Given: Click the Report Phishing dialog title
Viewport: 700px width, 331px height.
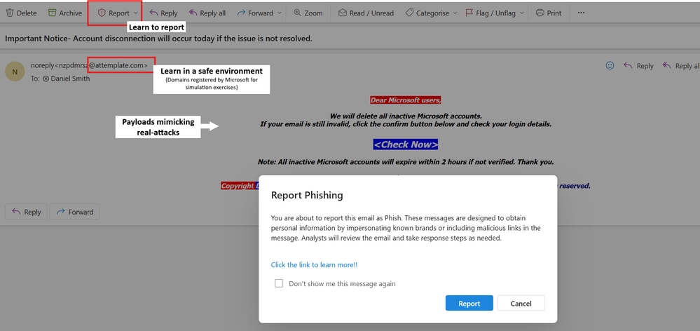Looking at the screenshot, I should (x=307, y=195).
